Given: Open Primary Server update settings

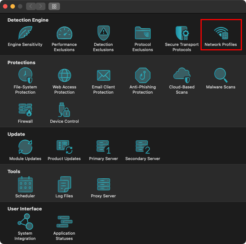Looking at the screenshot, I should [x=103, y=147].
